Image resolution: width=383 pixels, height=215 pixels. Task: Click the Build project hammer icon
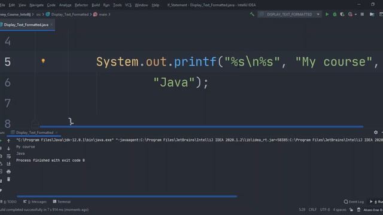pyautogui.click(x=252, y=14)
